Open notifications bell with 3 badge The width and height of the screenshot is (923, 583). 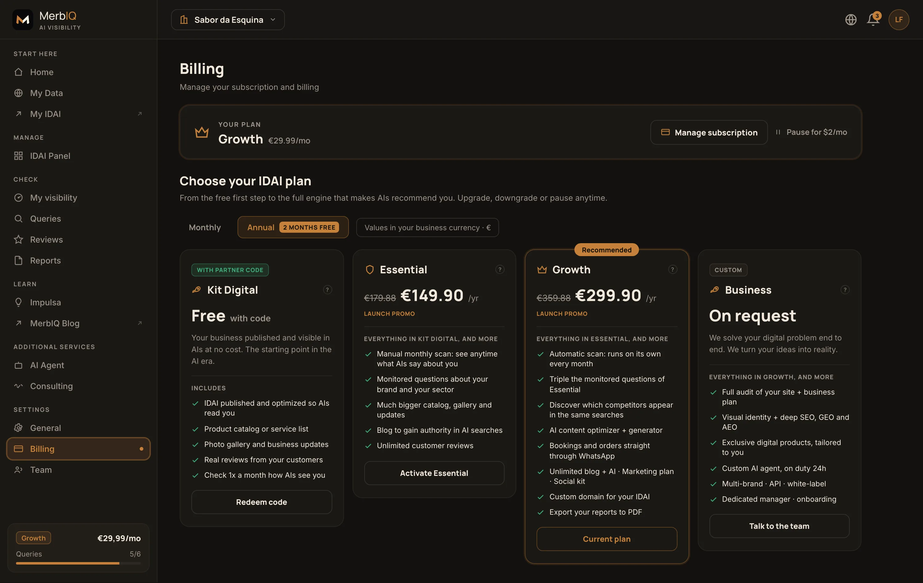pyautogui.click(x=873, y=19)
